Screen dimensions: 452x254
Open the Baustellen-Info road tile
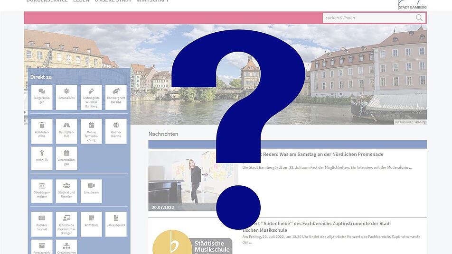(66, 131)
